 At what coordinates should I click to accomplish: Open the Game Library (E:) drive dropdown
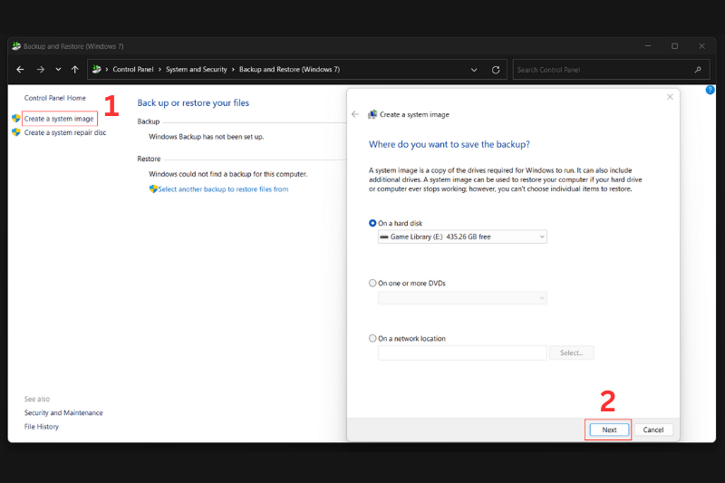pos(462,237)
